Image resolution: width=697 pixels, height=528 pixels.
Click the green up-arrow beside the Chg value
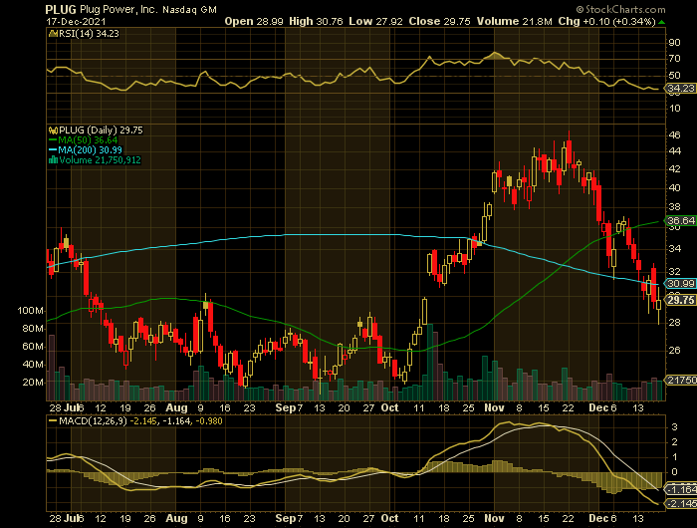tap(662, 22)
